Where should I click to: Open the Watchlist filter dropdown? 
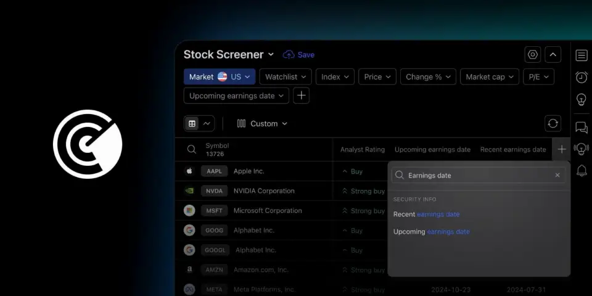click(286, 76)
